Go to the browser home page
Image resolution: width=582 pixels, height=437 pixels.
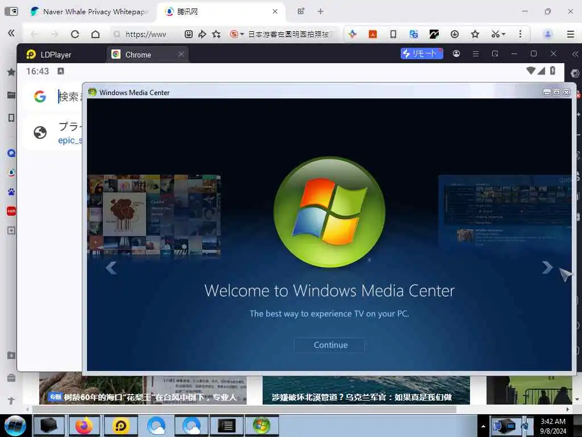click(x=95, y=34)
